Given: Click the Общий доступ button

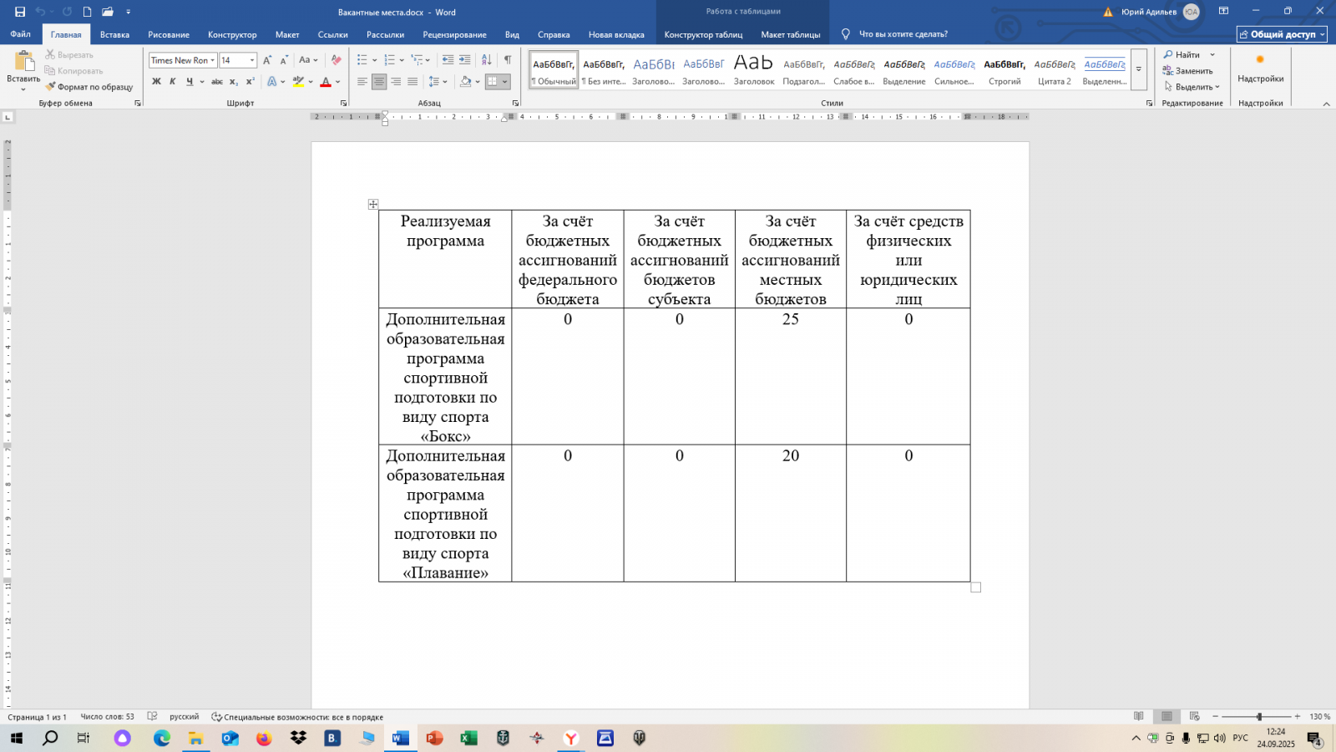Looking at the screenshot, I should tap(1282, 34).
